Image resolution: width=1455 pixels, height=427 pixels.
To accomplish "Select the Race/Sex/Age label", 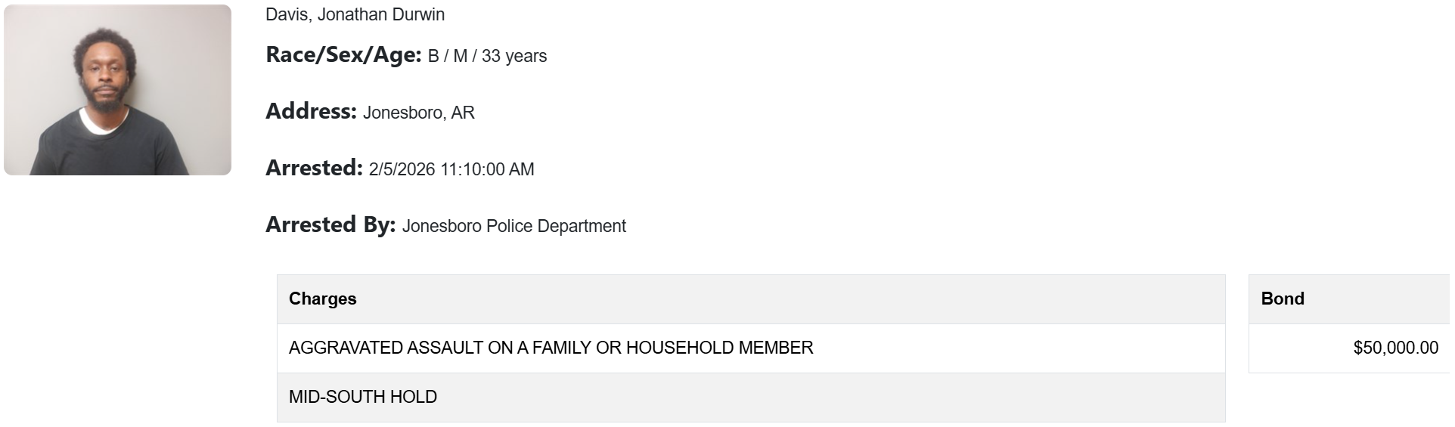I will pyautogui.click(x=343, y=55).
